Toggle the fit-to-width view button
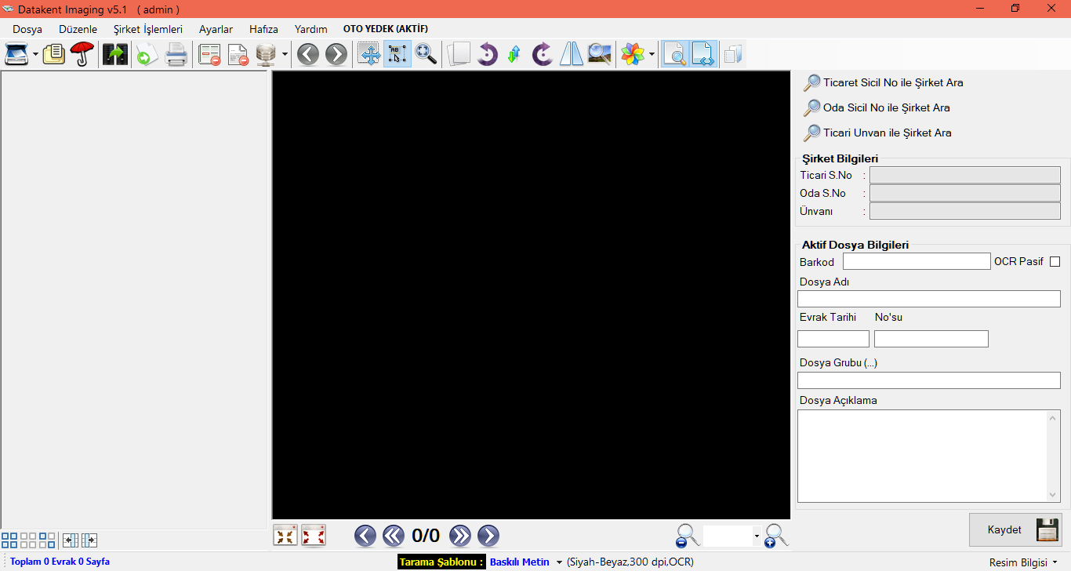 [703, 54]
